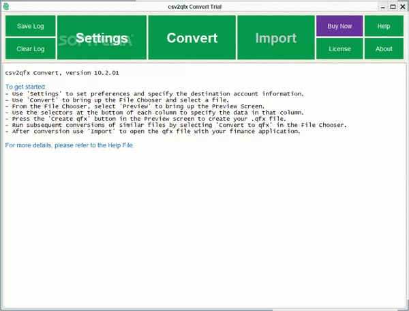Image resolution: width=409 pixels, height=311 pixels.
Task: Click the 'To get started:' heading text
Action: click(26, 87)
